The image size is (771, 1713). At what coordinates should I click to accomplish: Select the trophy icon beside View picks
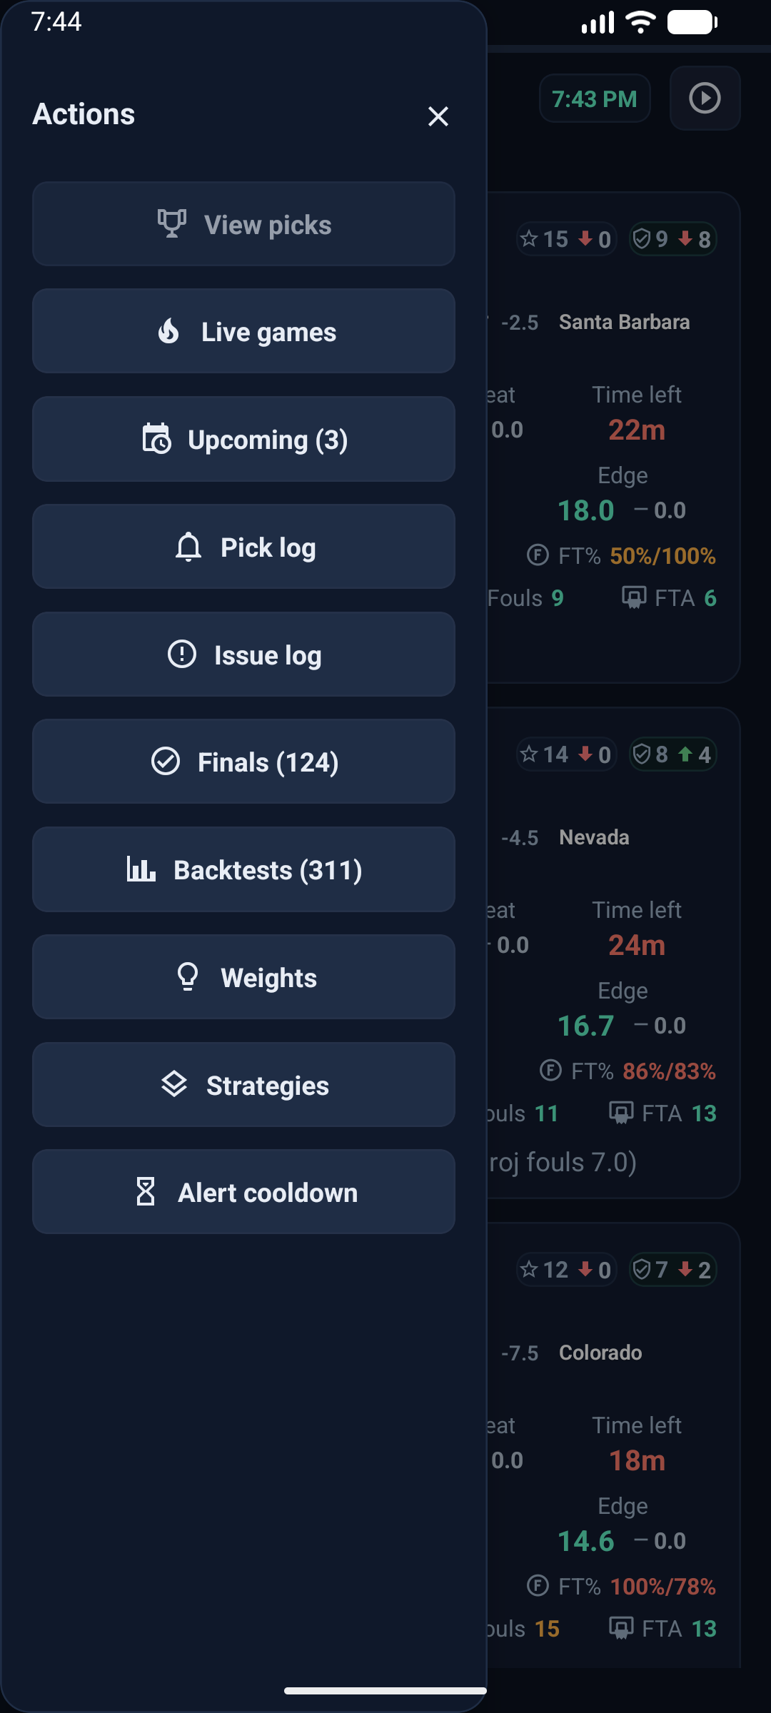coord(171,223)
